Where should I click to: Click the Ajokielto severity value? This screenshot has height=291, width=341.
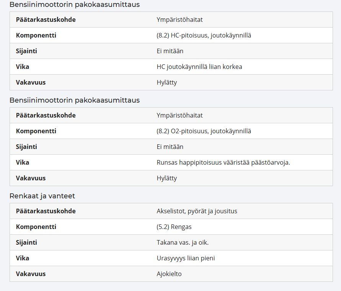coord(169,274)
